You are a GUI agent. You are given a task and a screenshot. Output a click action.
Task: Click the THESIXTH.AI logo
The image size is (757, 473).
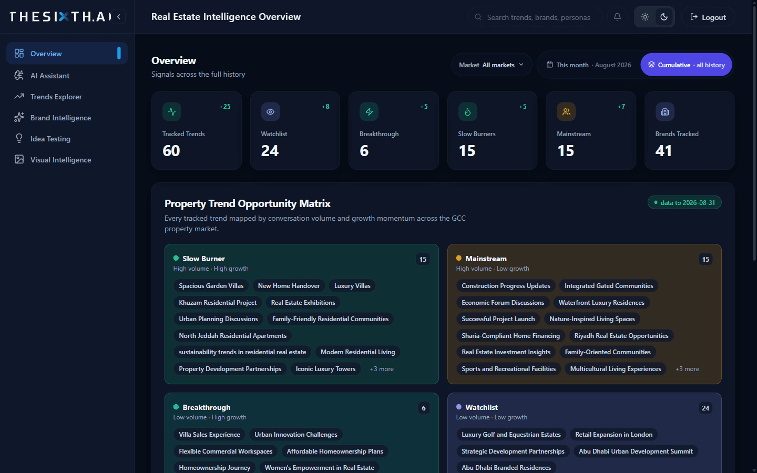tap(60, 17)
